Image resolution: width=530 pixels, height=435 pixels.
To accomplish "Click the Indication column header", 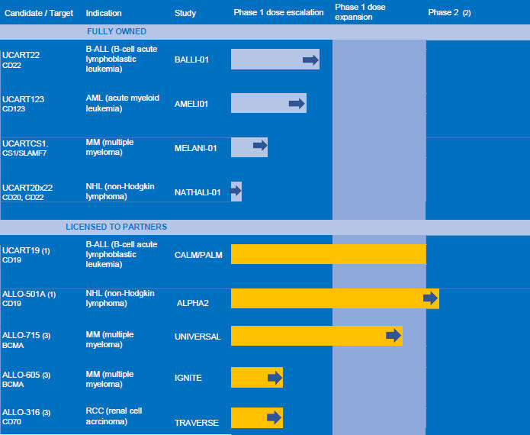I will (104, 13).
